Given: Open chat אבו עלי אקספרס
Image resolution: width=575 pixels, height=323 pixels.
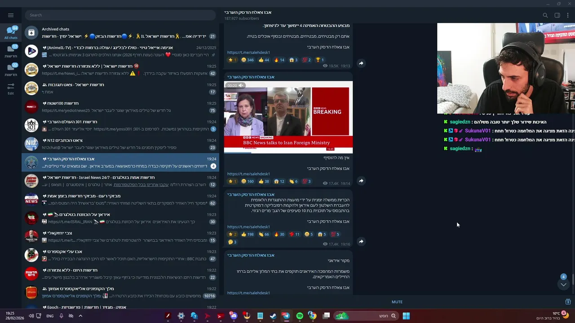Looking at the screenshot, I should click(x=120, y=255).
